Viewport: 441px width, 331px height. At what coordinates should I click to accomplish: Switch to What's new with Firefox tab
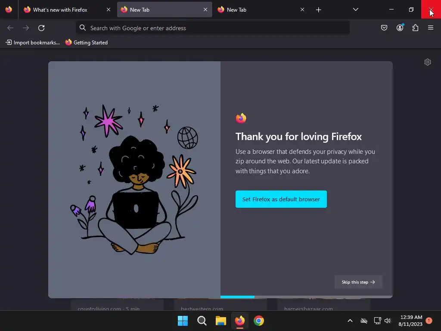(x=67, y=9)
